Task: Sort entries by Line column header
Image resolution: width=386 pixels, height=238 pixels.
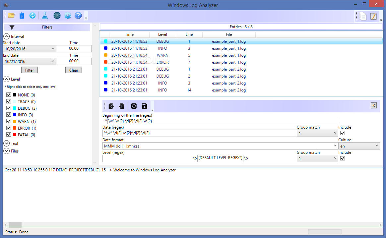Action: 189,34
